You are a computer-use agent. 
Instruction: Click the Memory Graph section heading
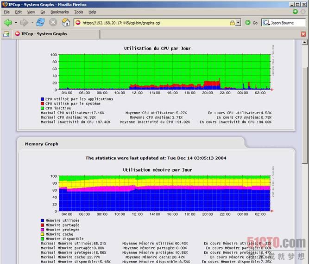coord(42,144)
